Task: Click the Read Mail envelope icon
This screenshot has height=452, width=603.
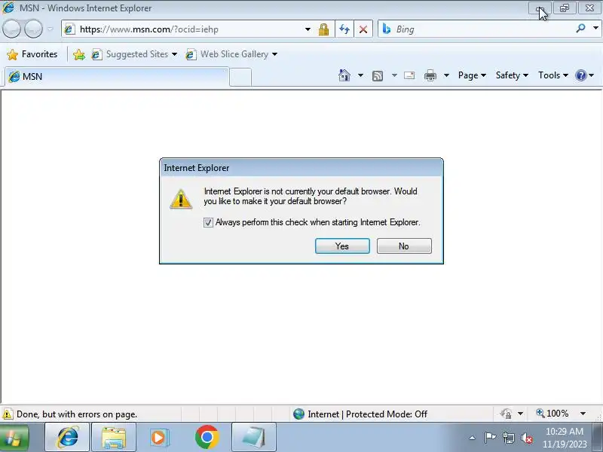Action: [409, 75]
